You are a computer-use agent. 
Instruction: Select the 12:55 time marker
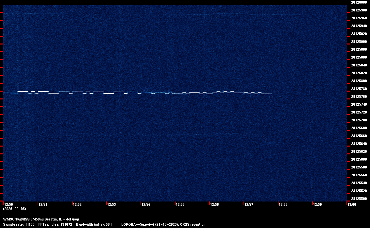coord(180,204)
